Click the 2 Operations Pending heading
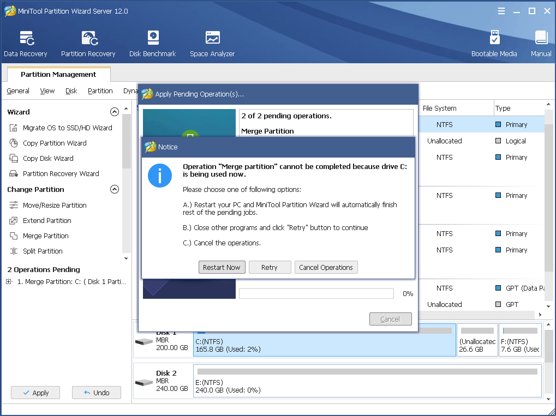The image size is (556, 416). (44, 270)
